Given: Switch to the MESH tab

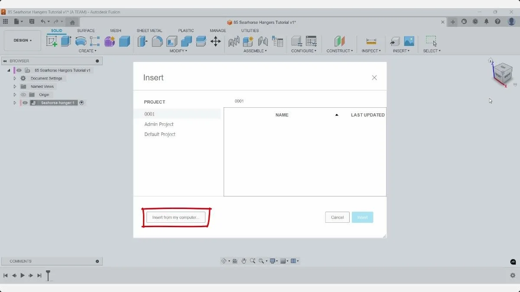Looking at the screenshot, I should coord(116,31).
